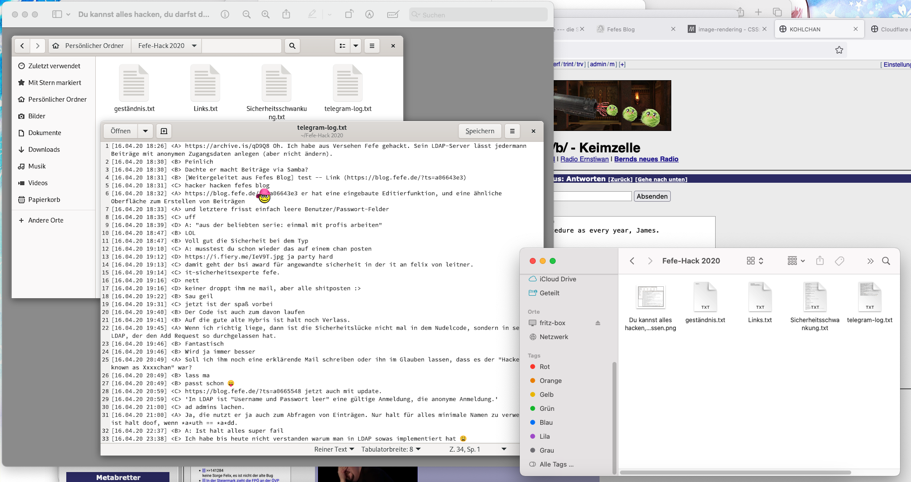Viewport: 911px width, 482px height.
Task: Click the Absenden button on Kohlchan
Action: click(652, 196)
